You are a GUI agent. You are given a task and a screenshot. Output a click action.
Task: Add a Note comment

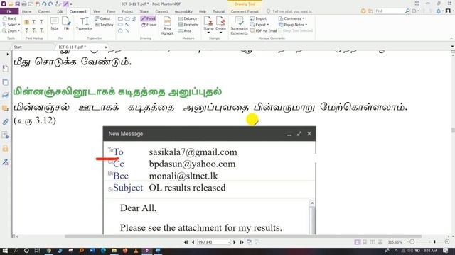pos(55,23)
